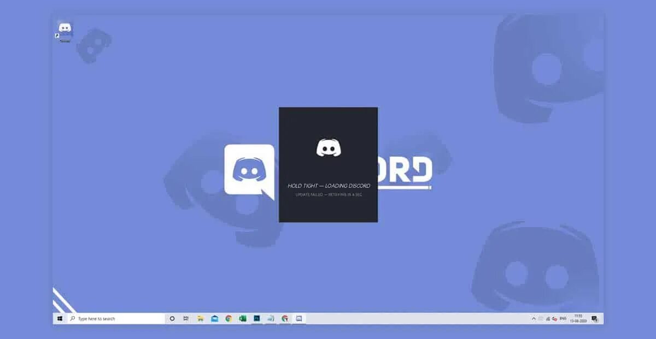Open Task View on the taskbar

pos(186,318)
